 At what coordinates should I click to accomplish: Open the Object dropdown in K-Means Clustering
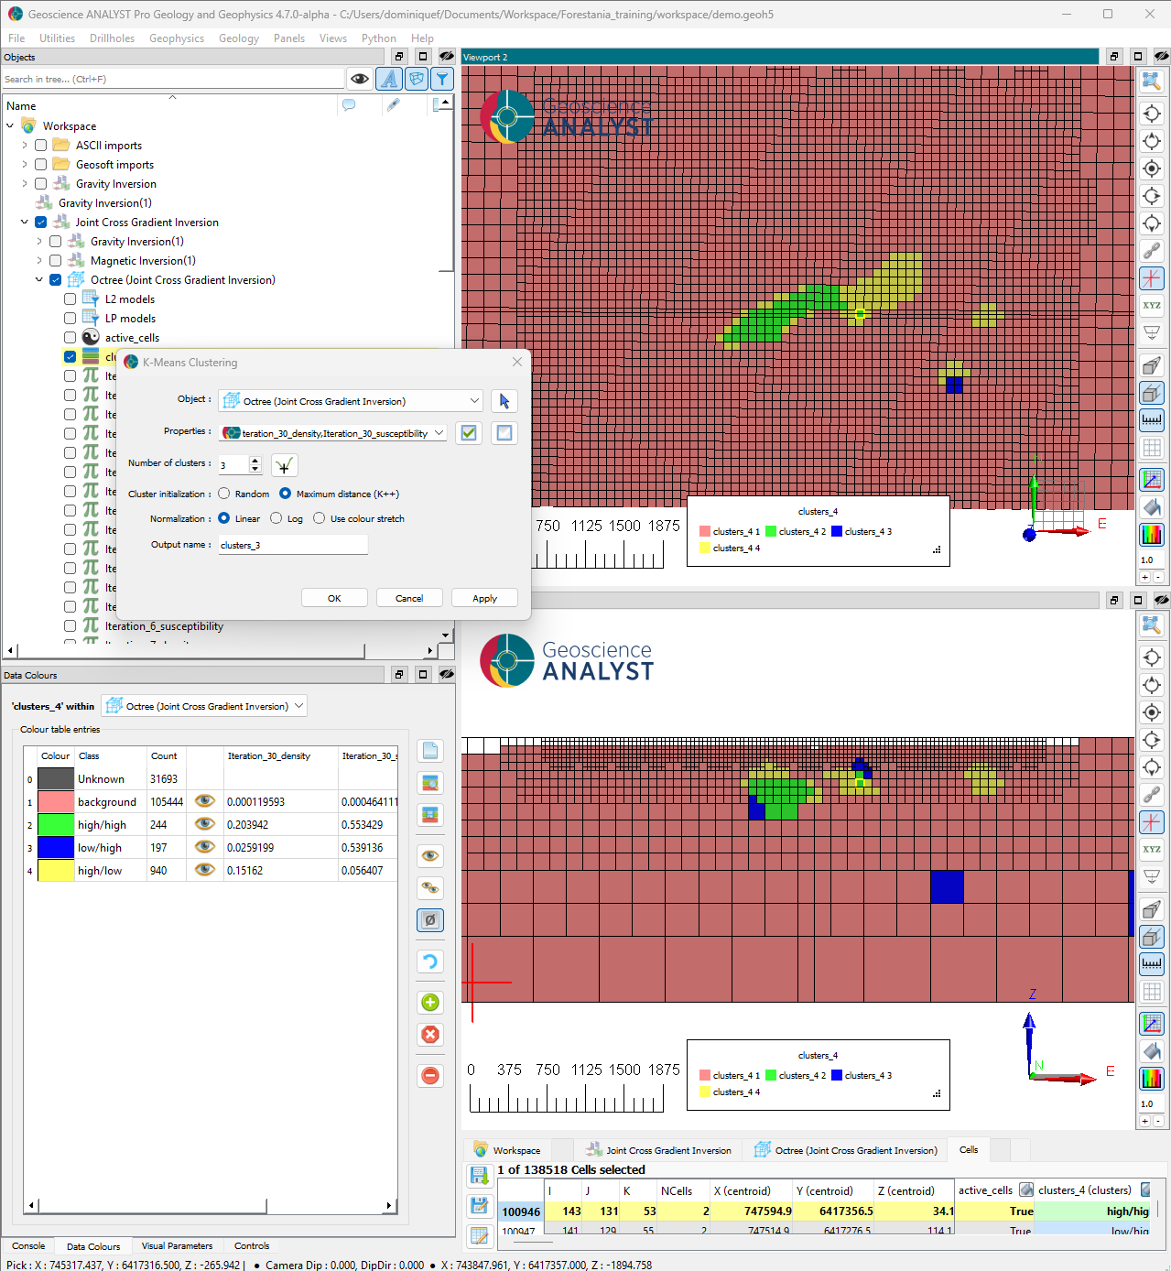474,401
